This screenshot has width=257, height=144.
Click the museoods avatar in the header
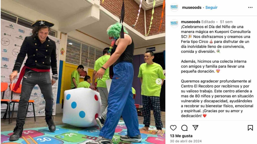tap(174, 7)
